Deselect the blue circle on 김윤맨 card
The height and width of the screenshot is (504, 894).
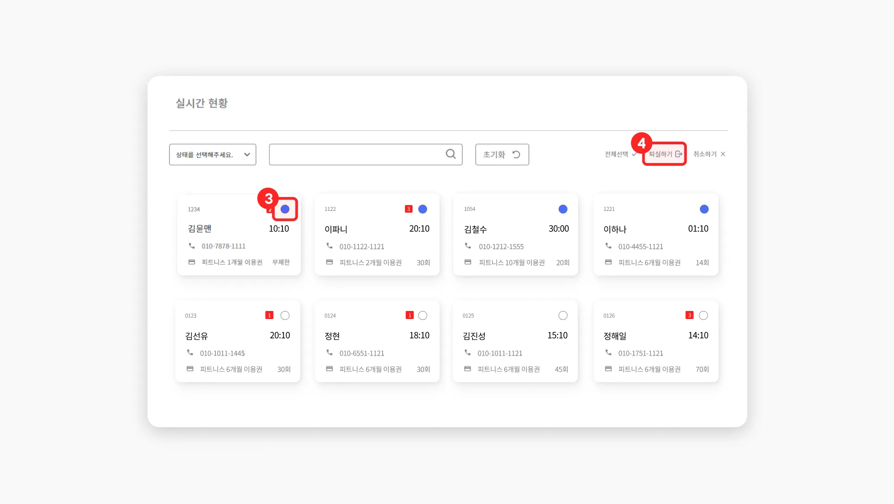click(x=285, y=209)
